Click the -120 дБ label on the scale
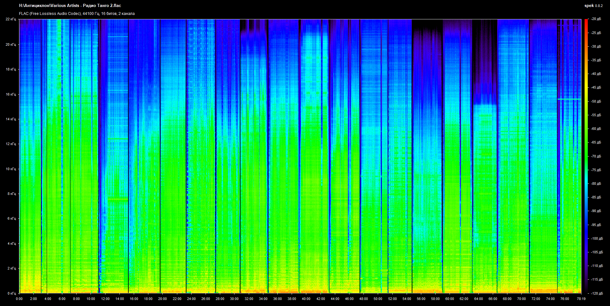The image size is (610, 306). click(596, 293)
